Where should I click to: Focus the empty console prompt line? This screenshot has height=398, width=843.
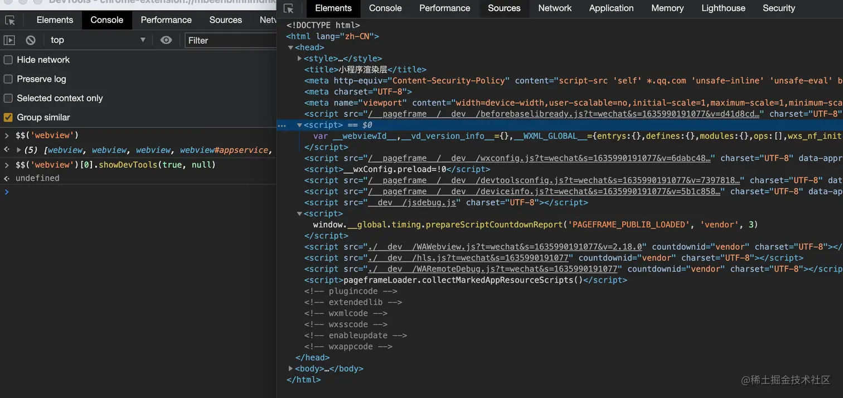click(x=142, y=192)
